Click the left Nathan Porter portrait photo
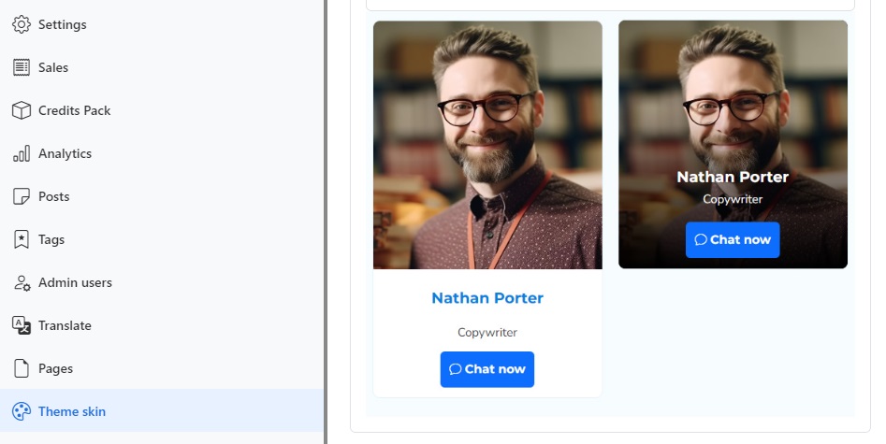 click(x=487, y=145)
